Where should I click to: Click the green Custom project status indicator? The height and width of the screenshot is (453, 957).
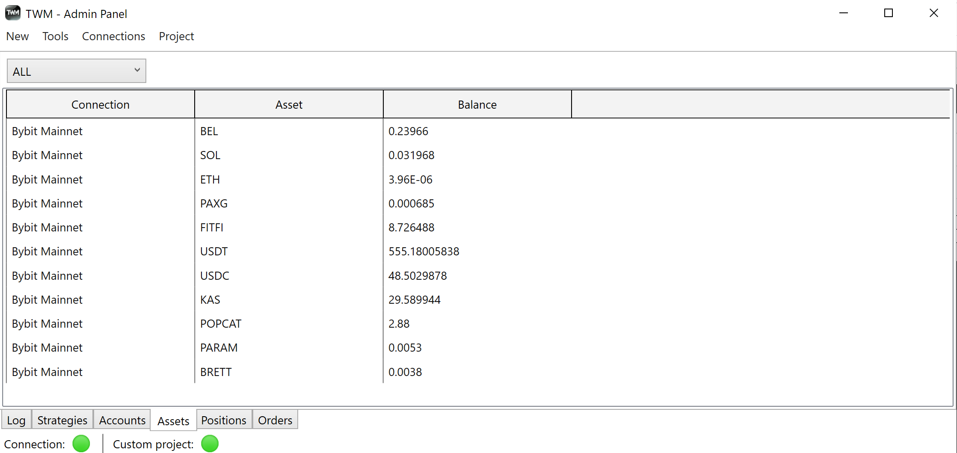tap(210, 444)
